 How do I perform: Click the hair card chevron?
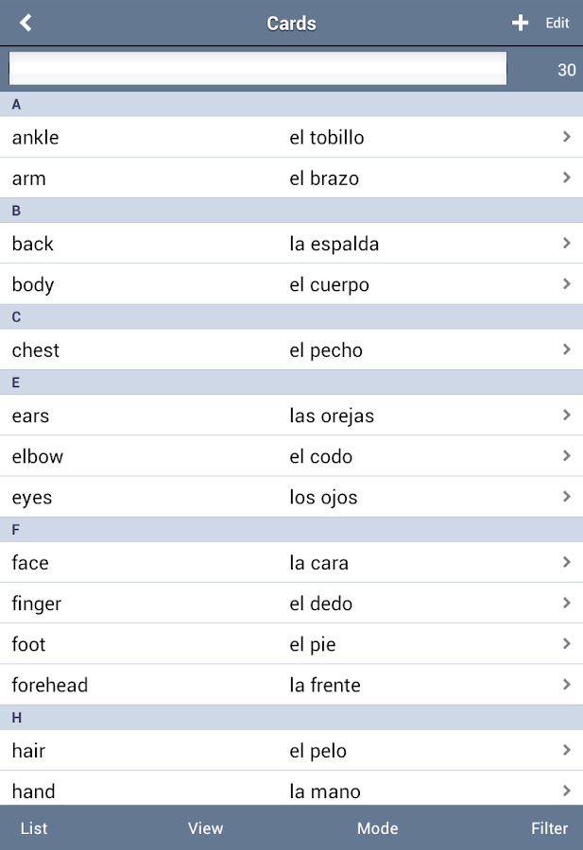[566, 751]
